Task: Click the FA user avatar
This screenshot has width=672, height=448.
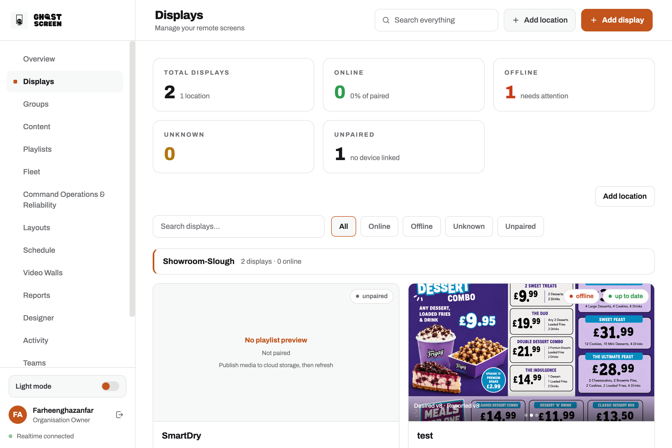Action: pyautogui.click(x=18, y=415)
